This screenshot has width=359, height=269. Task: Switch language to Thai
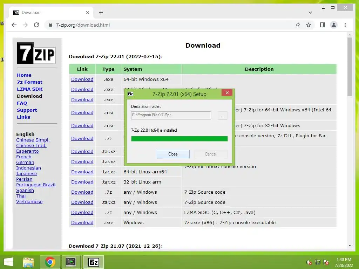(21, 196)
